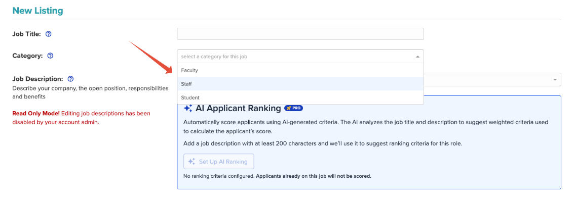Open the dropdown behind the category list
Image resolution: width=575 pixels, height=204 pixels.
click(492, 79)
